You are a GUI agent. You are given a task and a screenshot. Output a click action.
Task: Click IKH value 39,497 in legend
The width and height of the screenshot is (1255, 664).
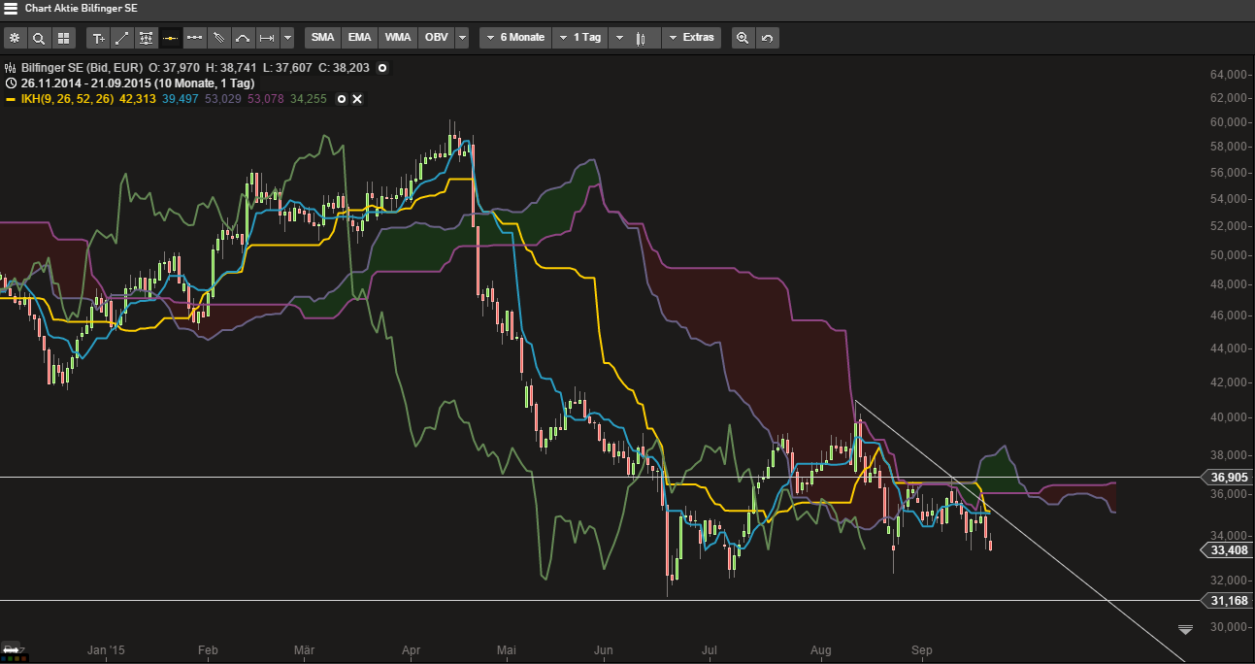pos(181,99)
